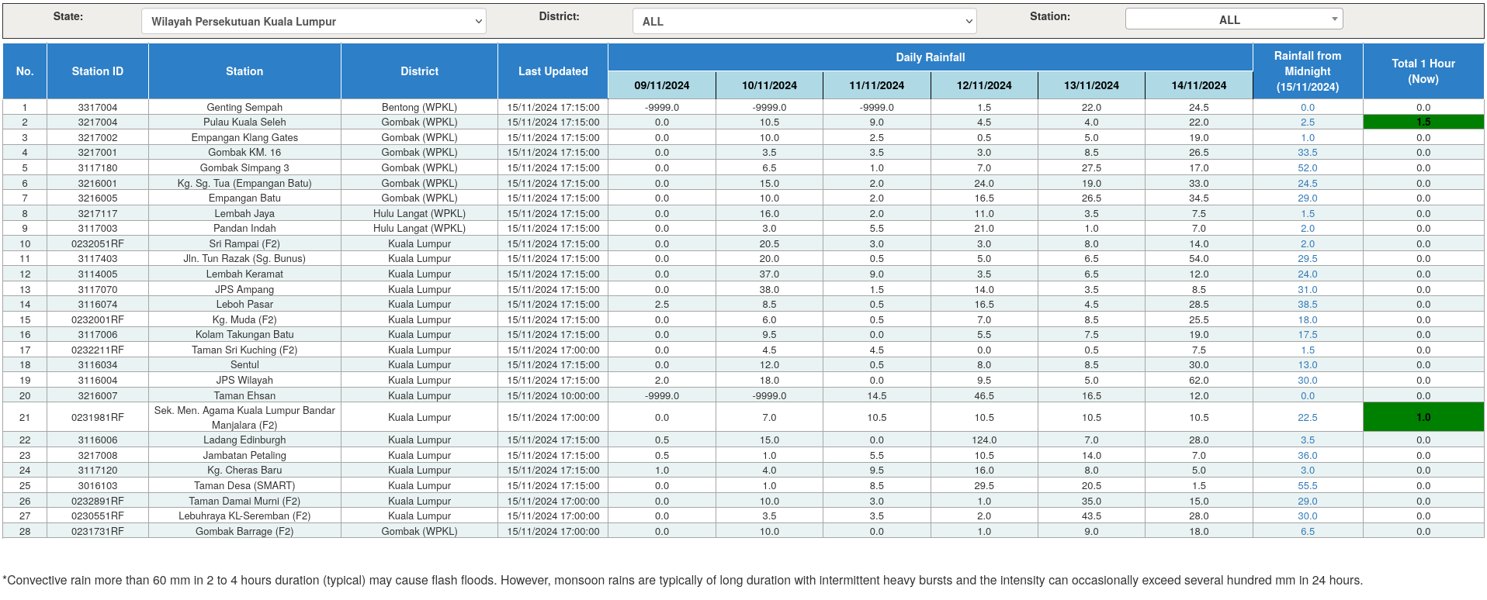Open the 52.0 rainfall link for Gombak Simpang 3
The image size is (1487, 600).
click(1308, 168)
